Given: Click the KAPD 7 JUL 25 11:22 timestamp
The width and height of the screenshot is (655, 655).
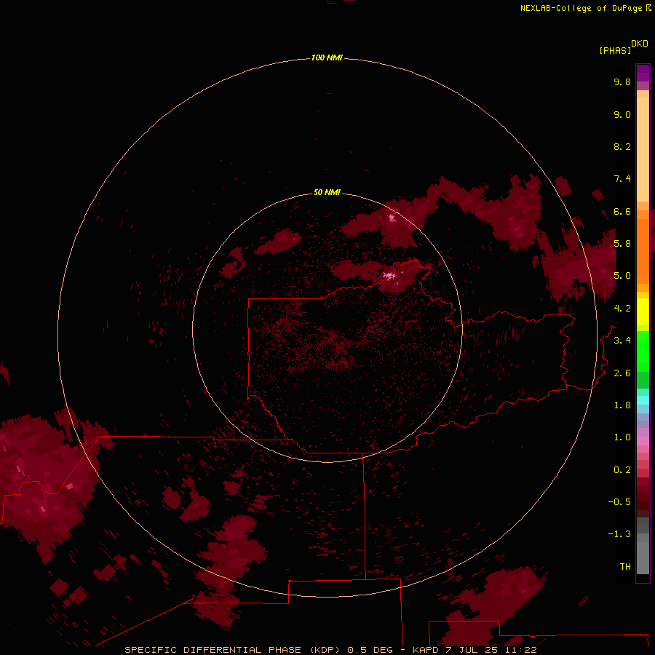Looking at the screenshot, I should pyautogui.click(x=475, y=650).
